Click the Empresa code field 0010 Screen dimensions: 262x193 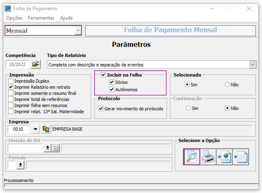18,129
